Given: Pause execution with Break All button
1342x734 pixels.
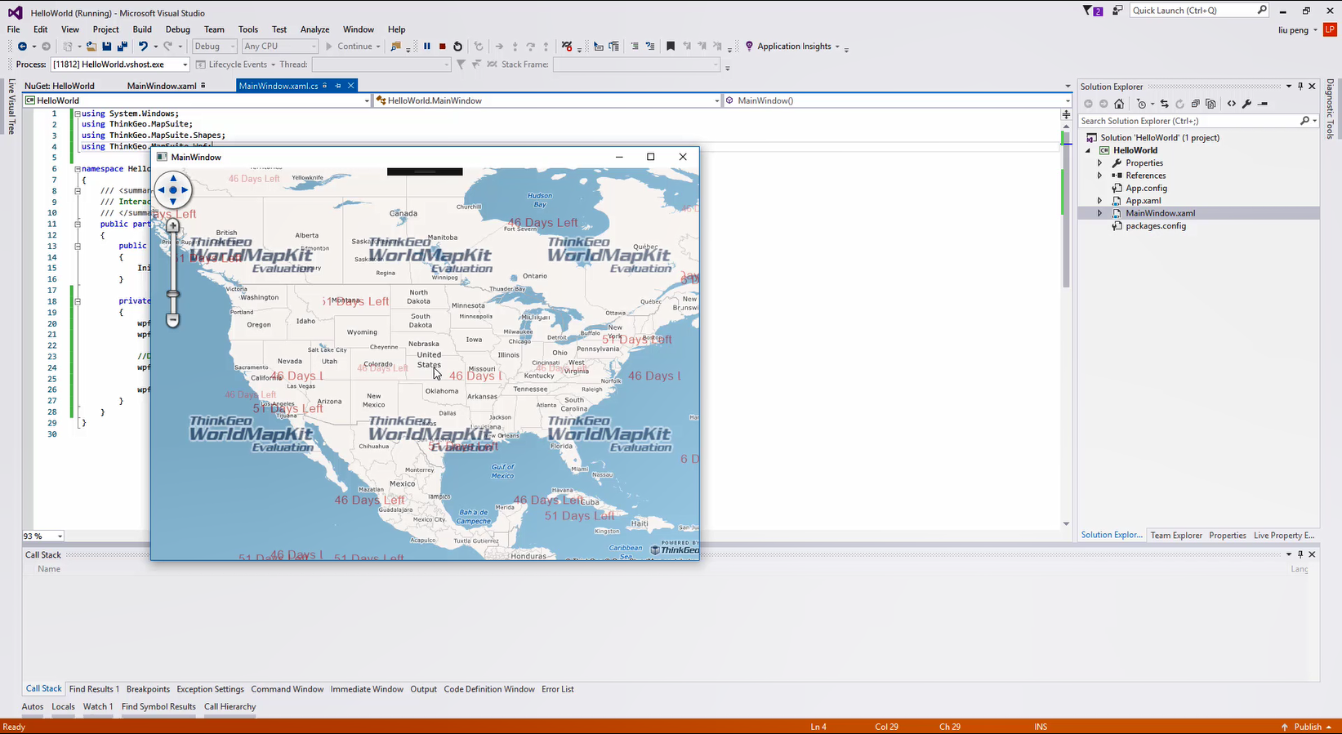Looking at the screenshot, I should (426, 47).
